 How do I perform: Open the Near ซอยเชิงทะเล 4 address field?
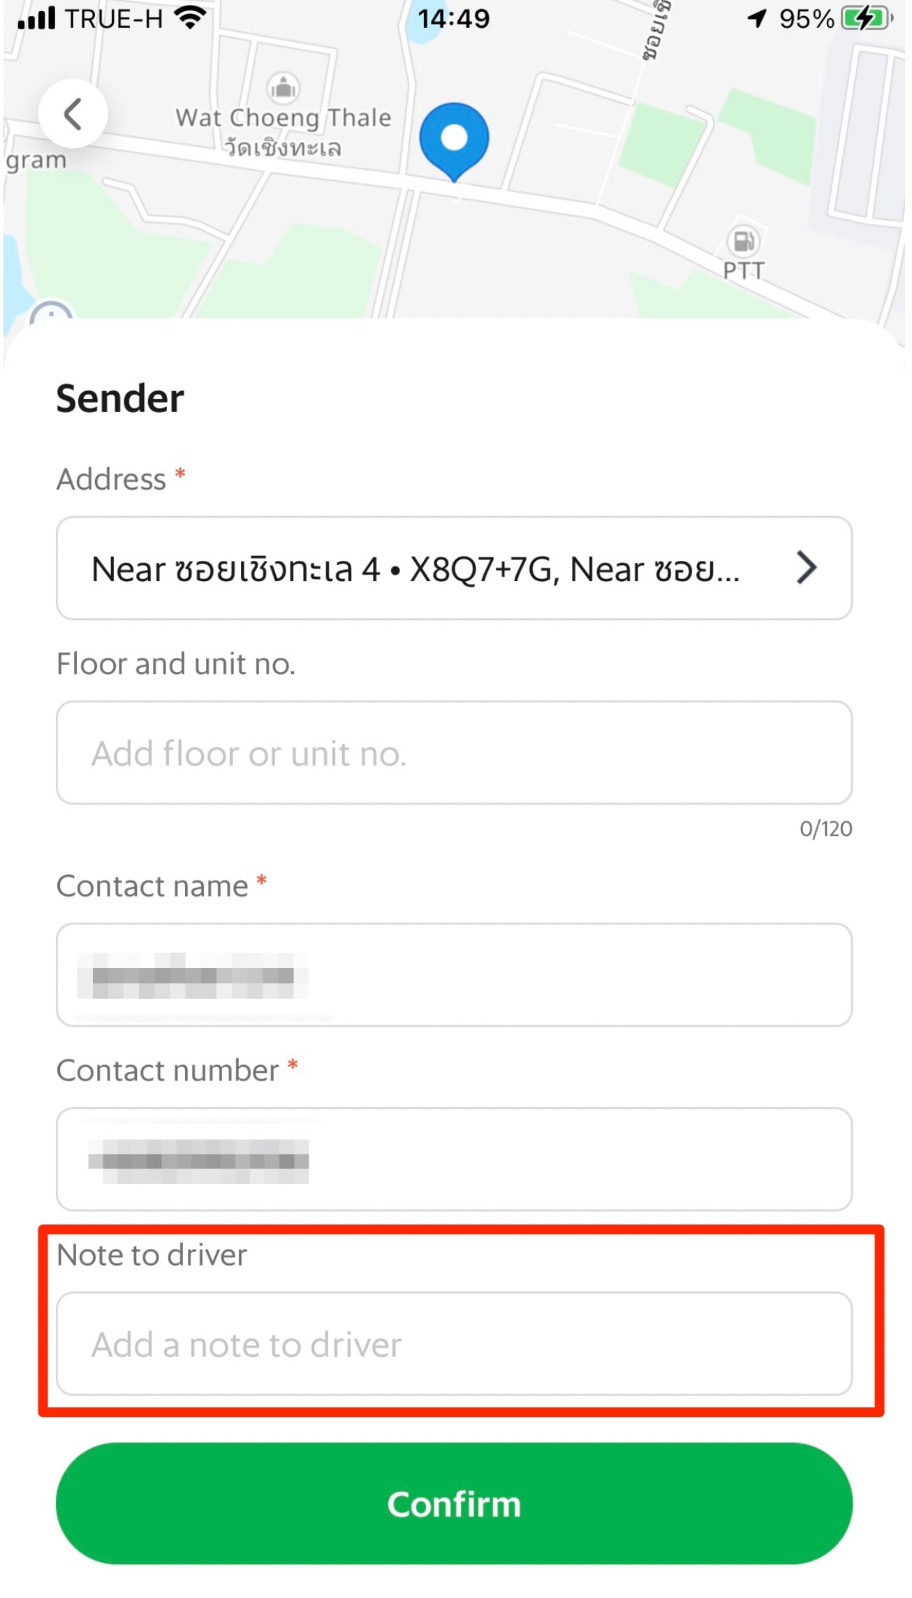[x=454, y=568]
